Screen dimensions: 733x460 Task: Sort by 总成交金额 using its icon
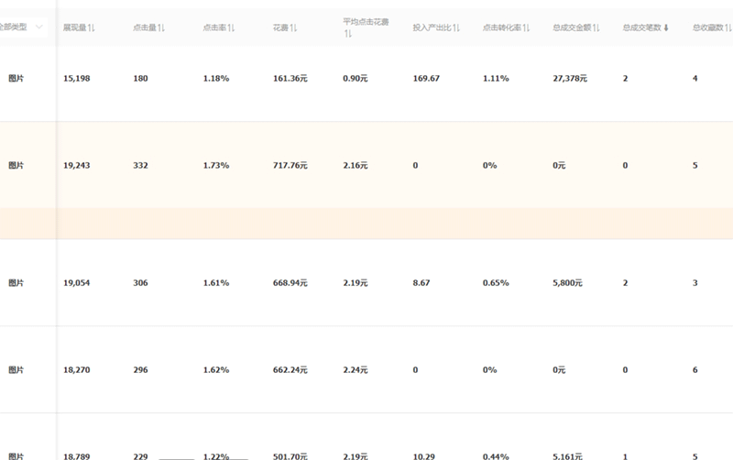[596, 28]
